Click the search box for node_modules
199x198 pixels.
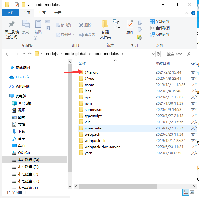(178, 54)
